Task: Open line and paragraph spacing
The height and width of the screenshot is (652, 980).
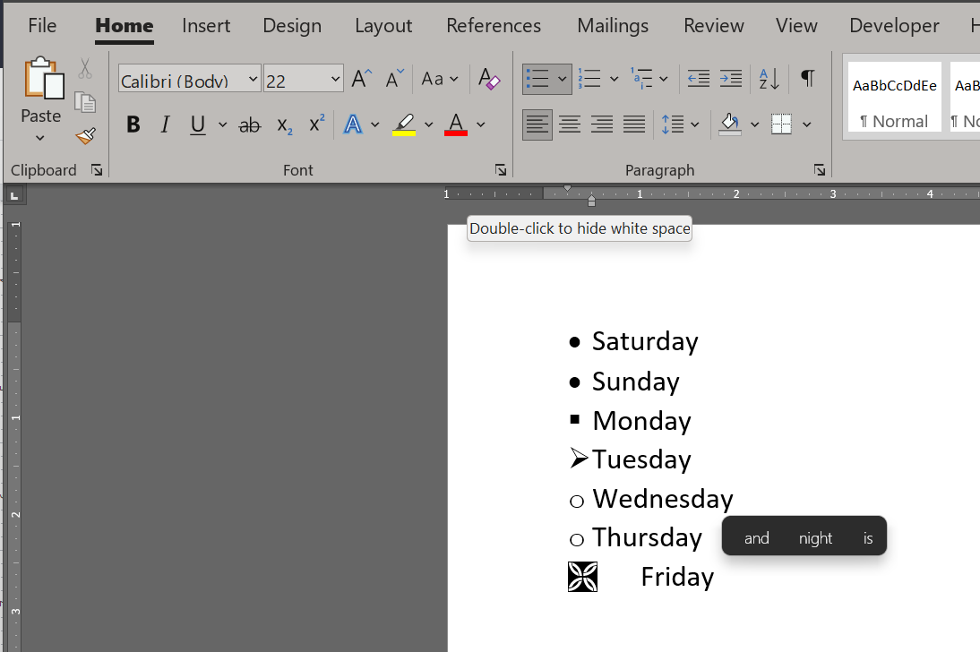Action: point(673,124)
